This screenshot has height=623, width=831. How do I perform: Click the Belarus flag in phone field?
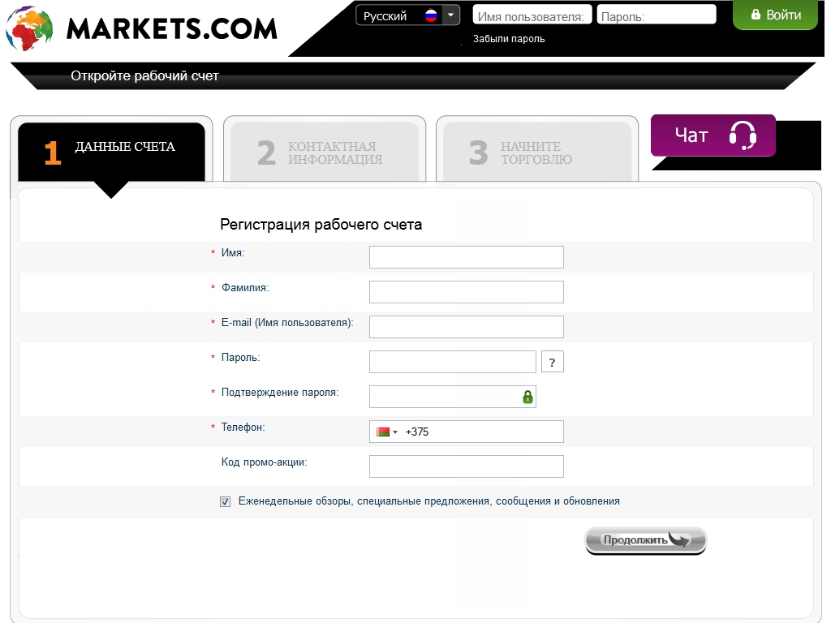pos(383,432)
